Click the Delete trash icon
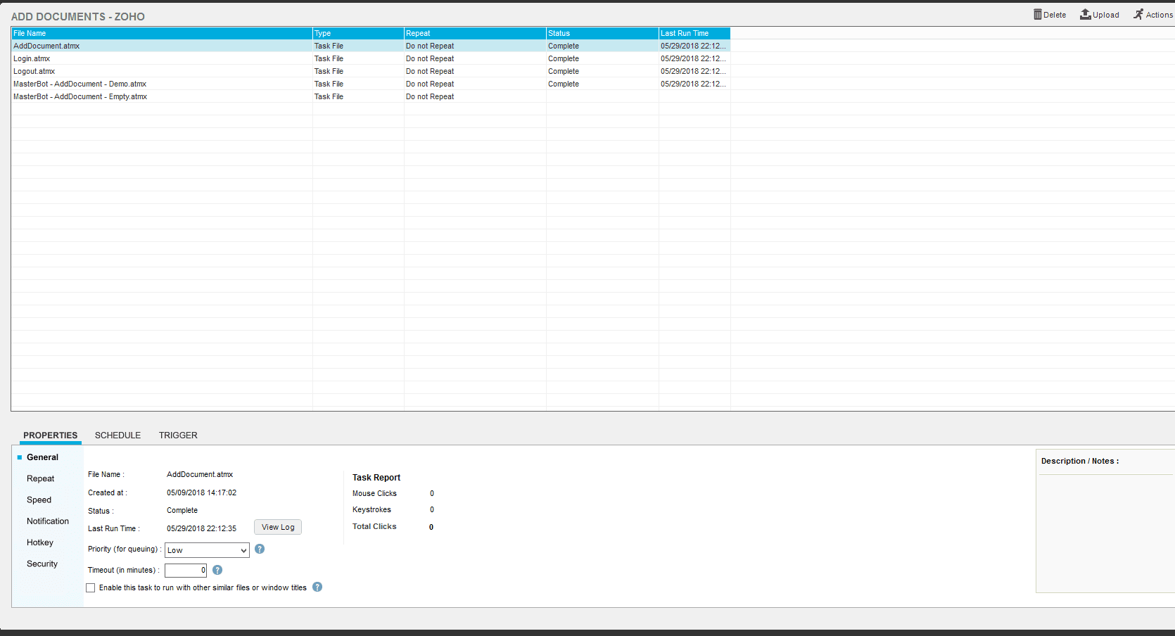 [1037, 14]
